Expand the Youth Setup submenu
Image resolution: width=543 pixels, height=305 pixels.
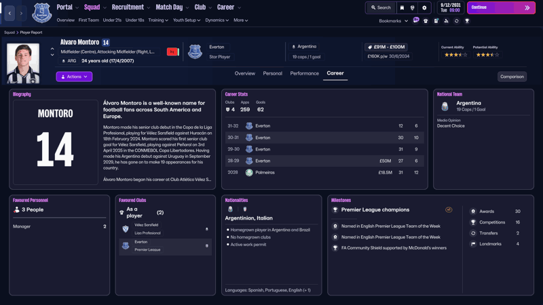click(187, 20)
